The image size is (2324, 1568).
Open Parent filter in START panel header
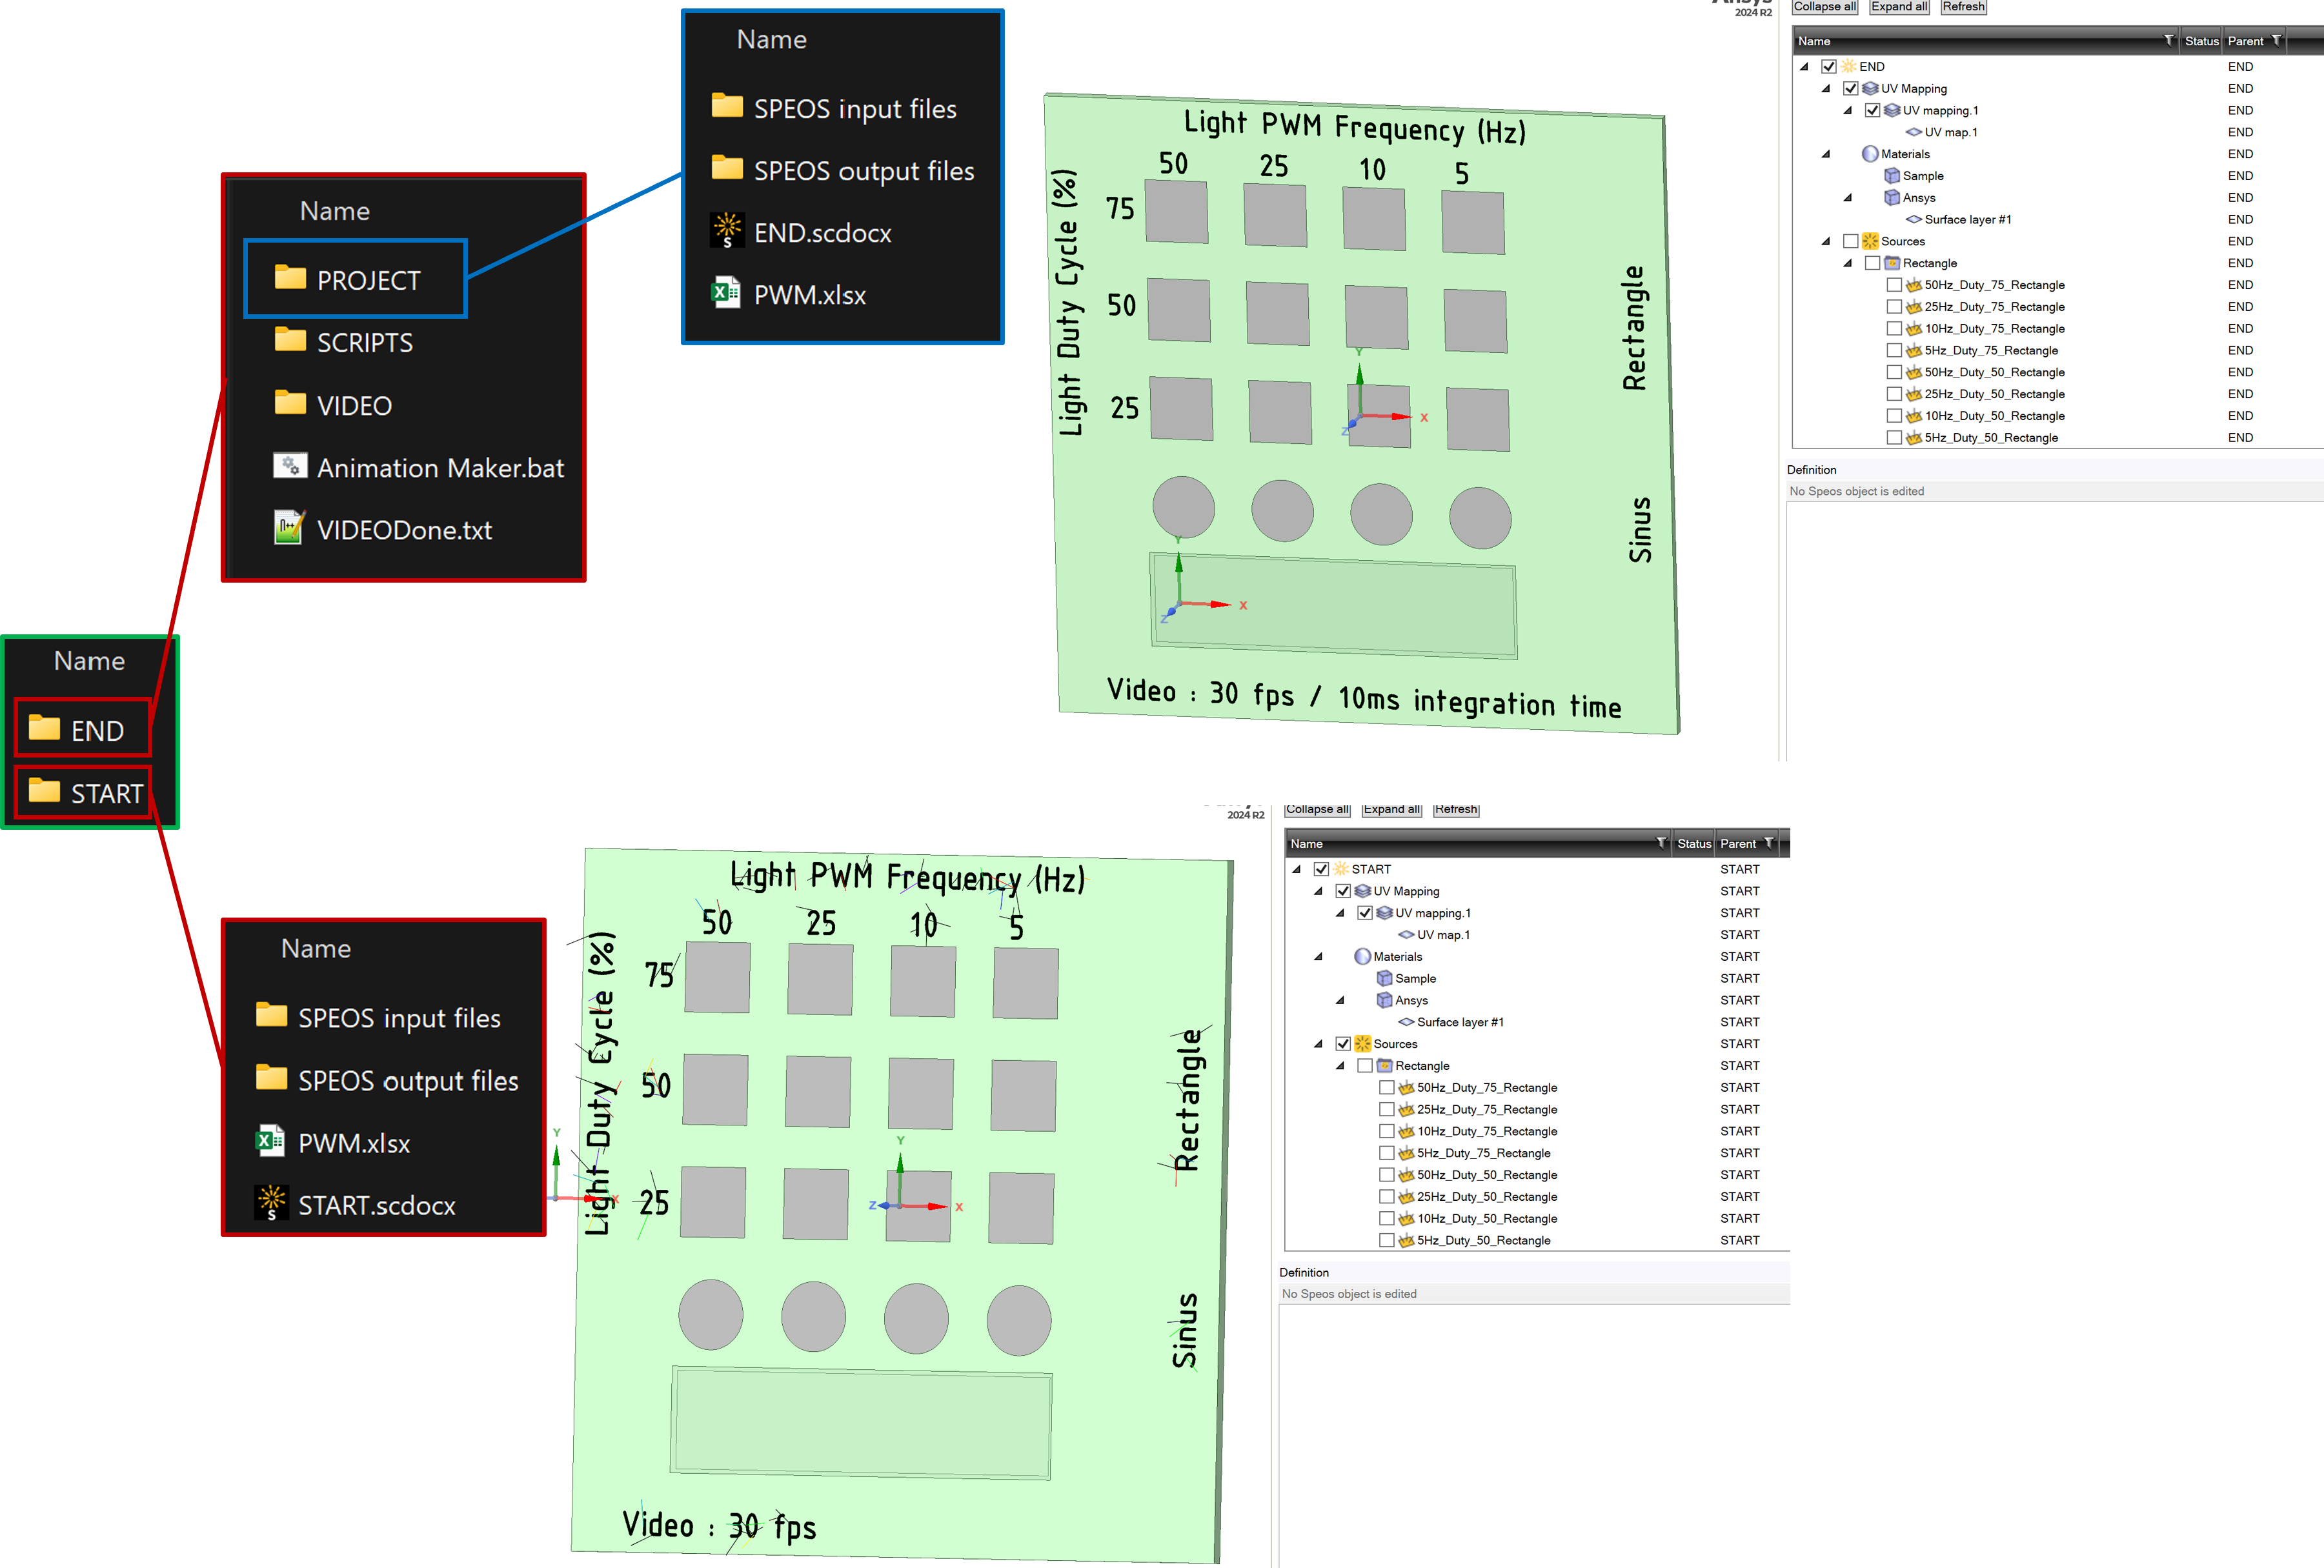click(x=1769, y=843)
